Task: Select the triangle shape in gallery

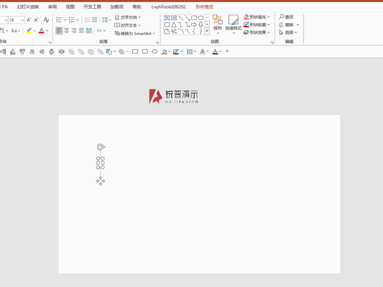Action: (x=174, y=24)
